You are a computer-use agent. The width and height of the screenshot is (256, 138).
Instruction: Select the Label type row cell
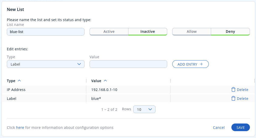pyautogui.click(x=12, y=99)
